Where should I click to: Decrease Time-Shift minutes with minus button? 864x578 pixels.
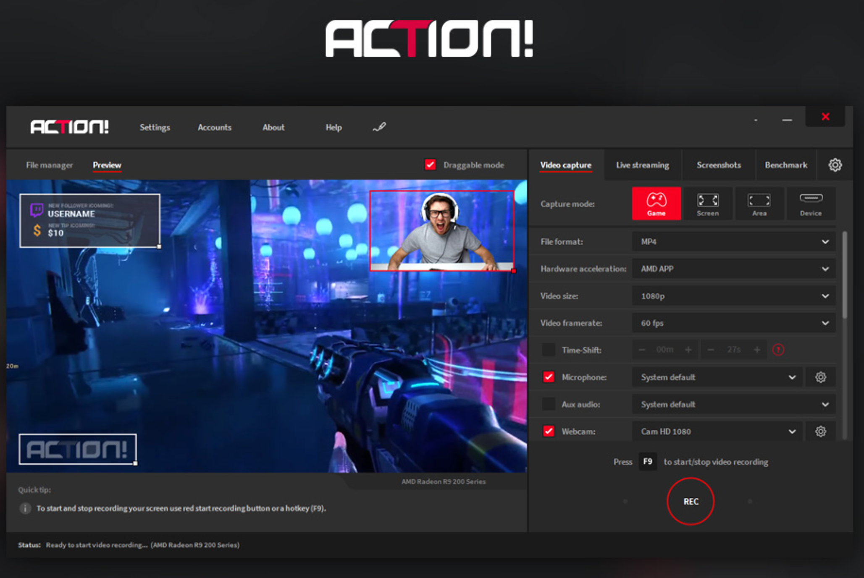(x=641, y=350)
